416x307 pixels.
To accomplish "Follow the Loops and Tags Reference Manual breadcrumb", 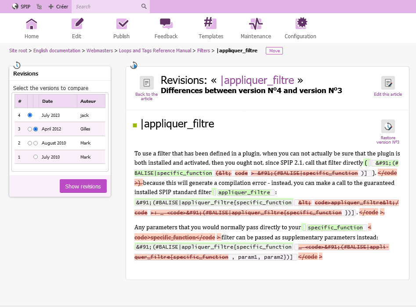I will (x=155, y=51).
